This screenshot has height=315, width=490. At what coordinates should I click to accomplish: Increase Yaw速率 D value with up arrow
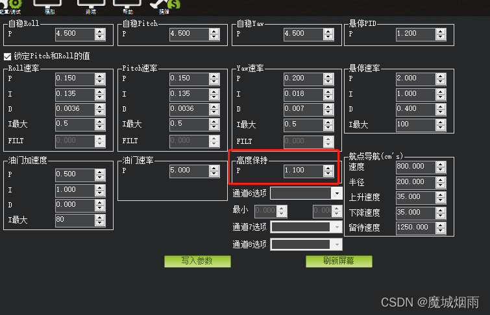pos(328,107)
